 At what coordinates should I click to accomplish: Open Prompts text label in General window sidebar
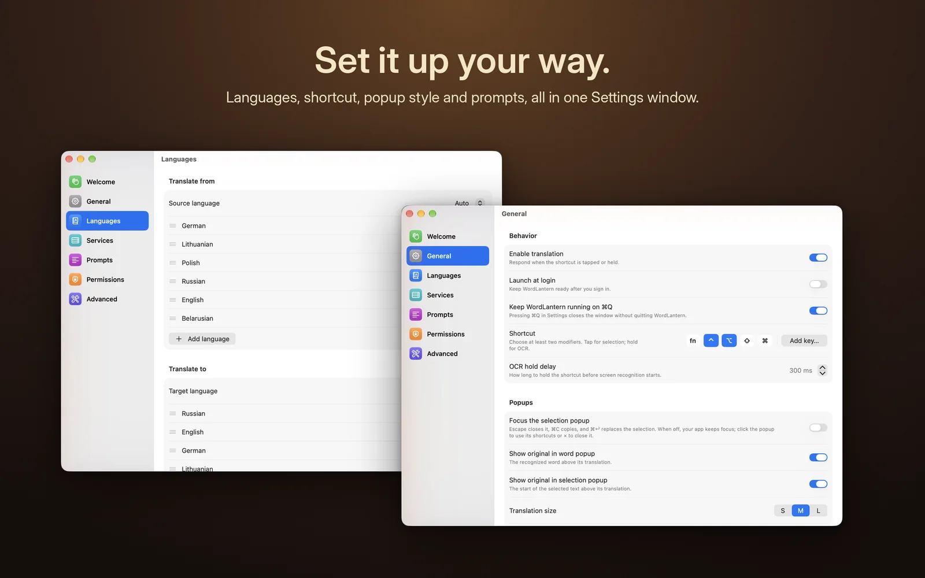440,315
